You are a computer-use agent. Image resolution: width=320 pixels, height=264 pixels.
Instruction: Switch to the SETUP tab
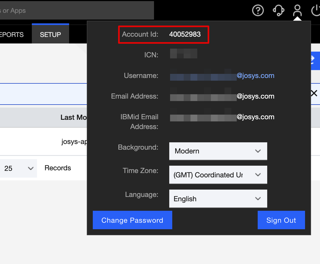(50, 35)
